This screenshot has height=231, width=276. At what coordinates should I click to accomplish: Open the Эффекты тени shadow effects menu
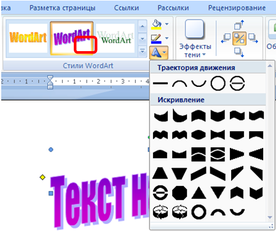pos(195,38)
